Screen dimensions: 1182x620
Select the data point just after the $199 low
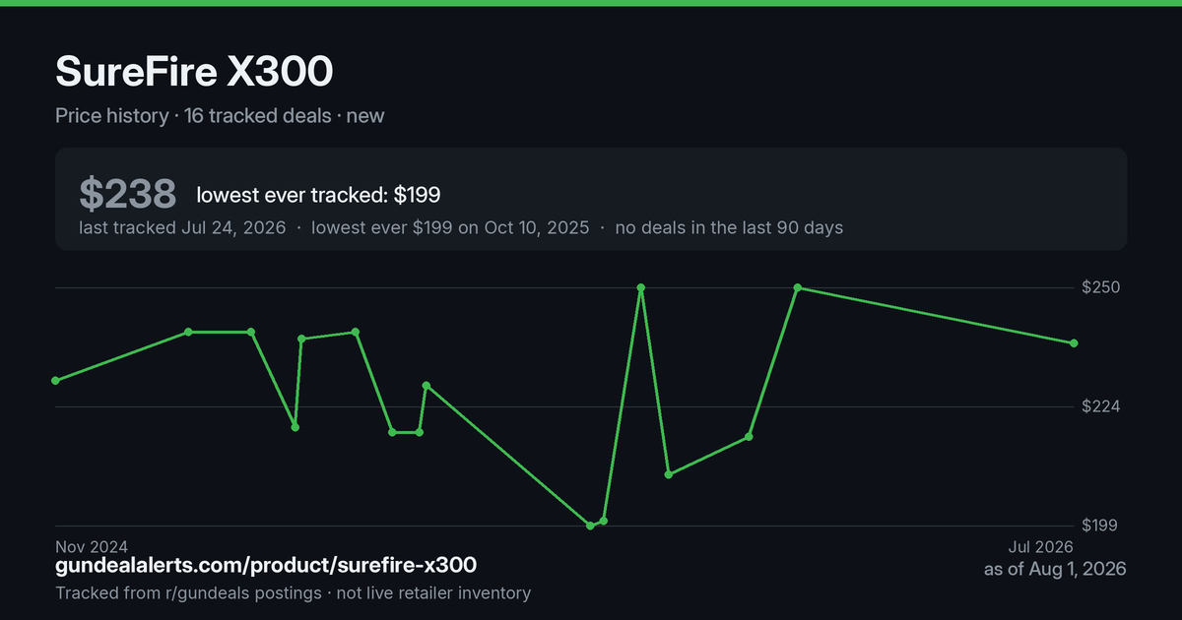[x=604, y=520]
